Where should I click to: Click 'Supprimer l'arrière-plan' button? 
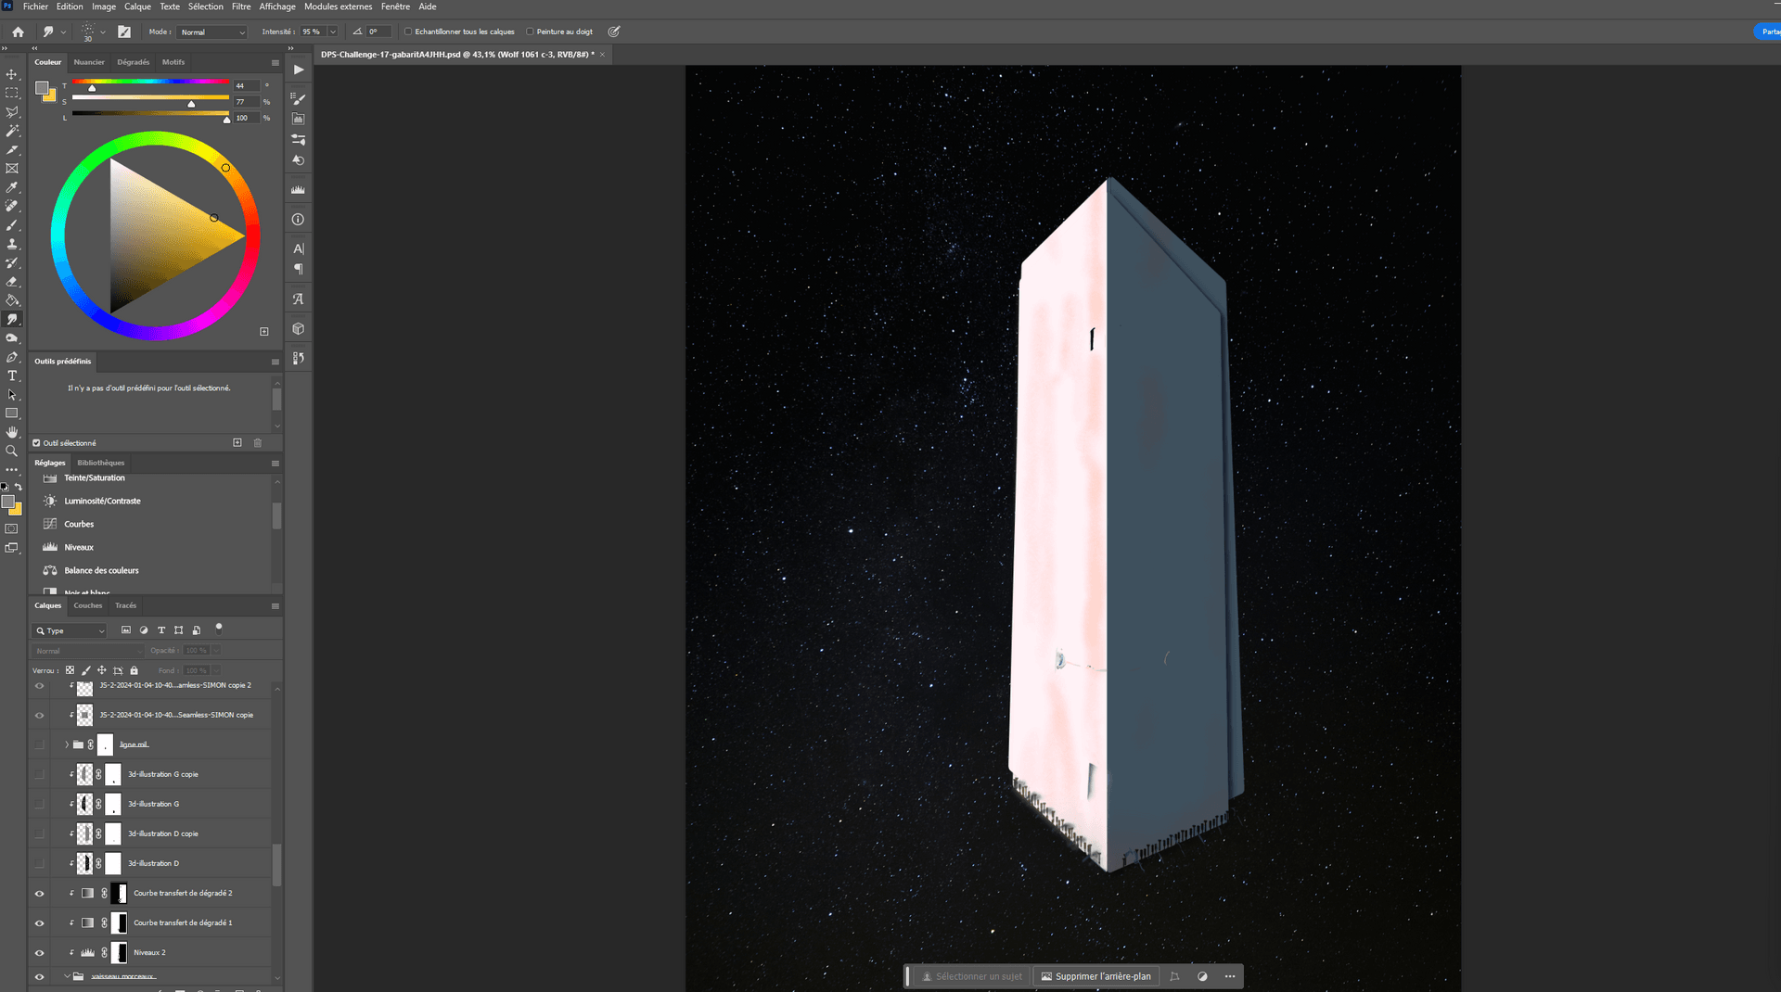point(1096,976)
